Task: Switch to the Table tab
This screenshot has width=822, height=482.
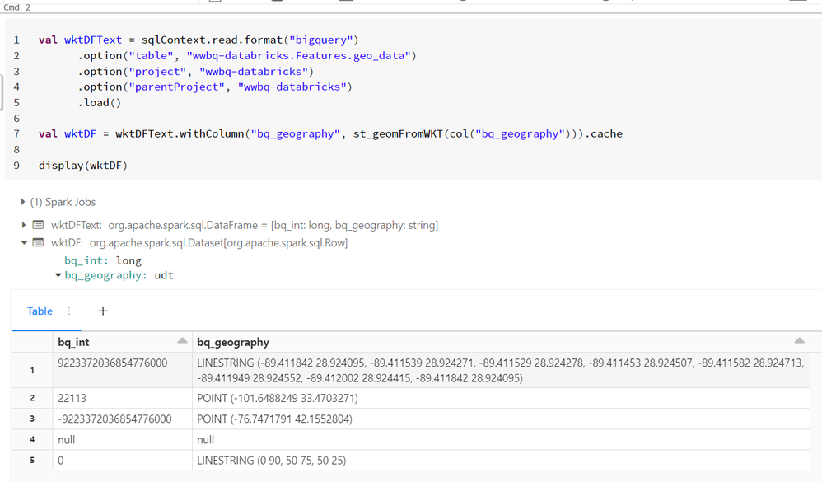Action: pyautogui.click(x=40, y=311)
